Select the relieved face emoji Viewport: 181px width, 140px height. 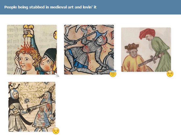point(170,74)
